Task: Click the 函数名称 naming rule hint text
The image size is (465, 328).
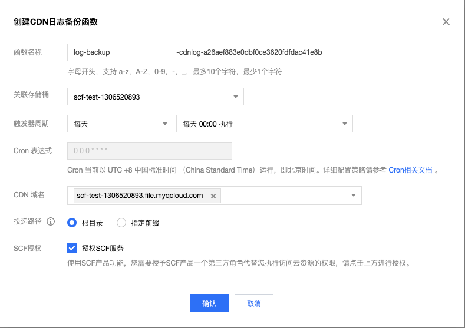Action: [x=174, y=72]
